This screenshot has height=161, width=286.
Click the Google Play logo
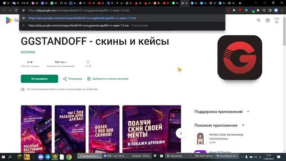(x=9, y=20)
